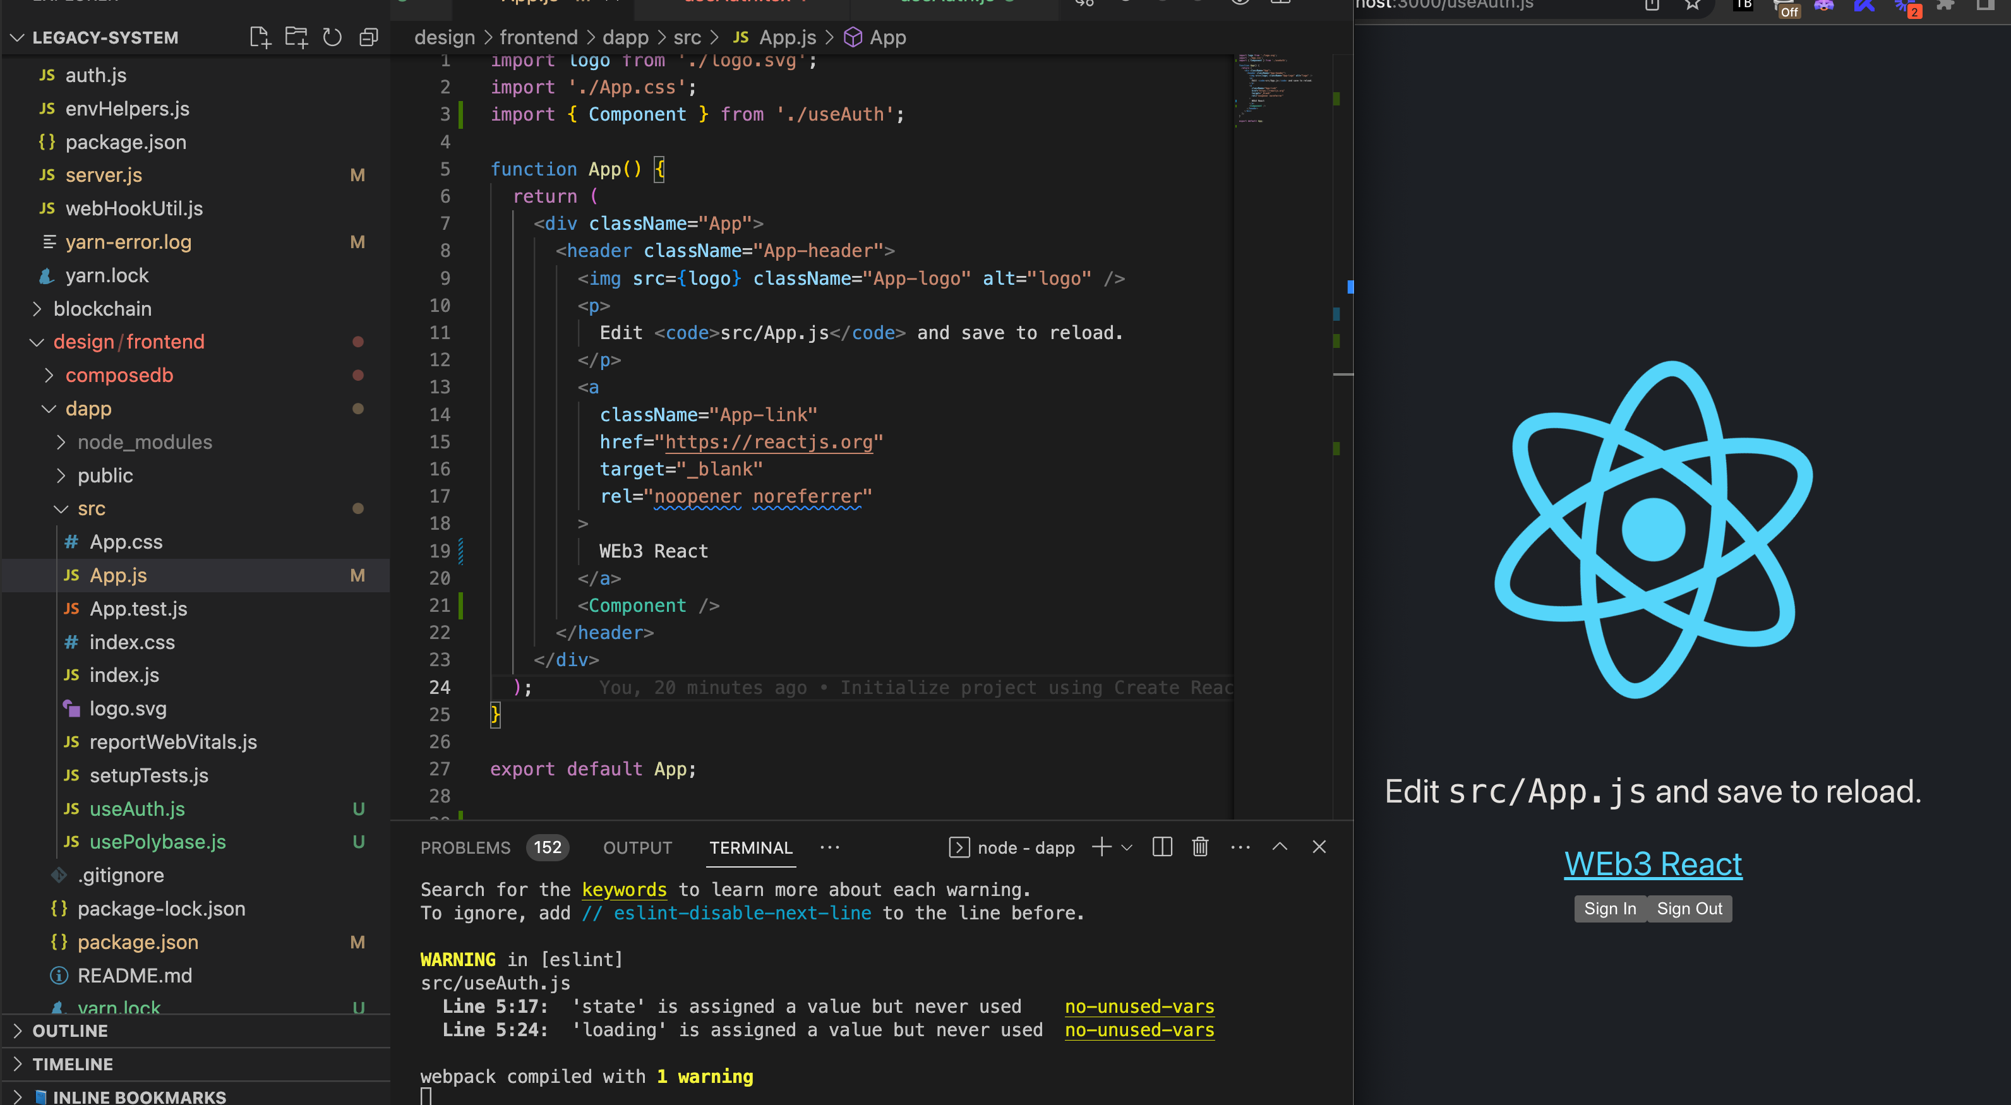Open the terminal launch profile dropdown arrow

coord(1127,847)
